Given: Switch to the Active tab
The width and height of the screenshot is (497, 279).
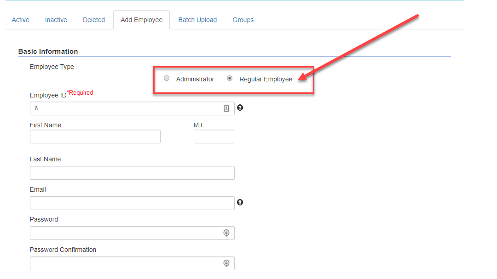Looking at the screenshot, I should pos(20,20).
